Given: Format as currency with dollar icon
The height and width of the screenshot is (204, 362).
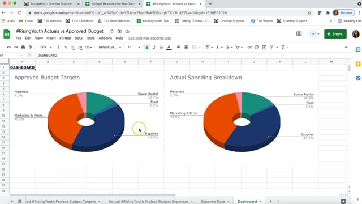Looking at the screenshot, I should [x=59, y=48].
